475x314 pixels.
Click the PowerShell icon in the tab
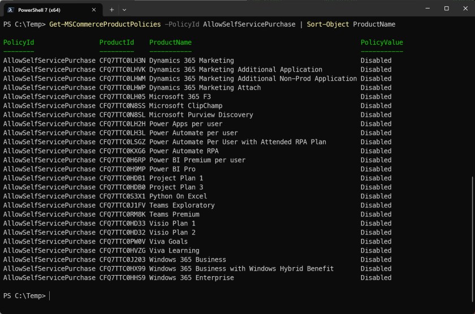coord(11,10)
